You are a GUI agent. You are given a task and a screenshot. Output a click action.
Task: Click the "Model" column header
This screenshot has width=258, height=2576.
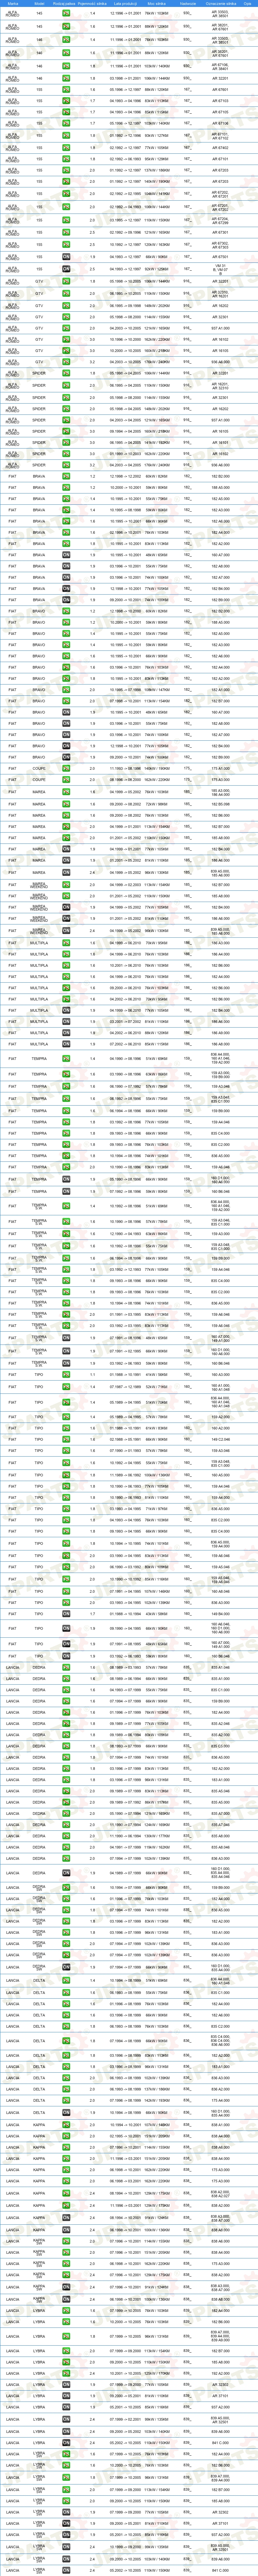tap(39, 4)
